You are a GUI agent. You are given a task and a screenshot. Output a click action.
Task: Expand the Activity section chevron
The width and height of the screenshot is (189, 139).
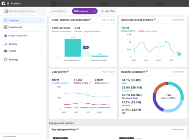click(x=41, y=44)
